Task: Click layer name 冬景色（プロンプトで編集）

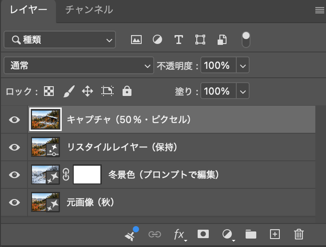Action: (x=163, y=175)
